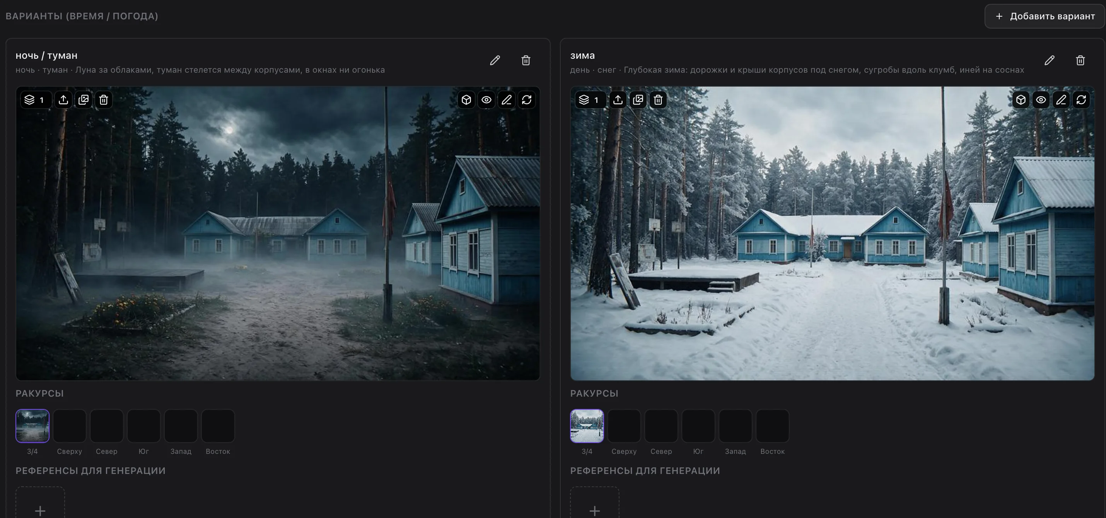
Task: Open image gallery icon on зима image
Action: (638, 100)
